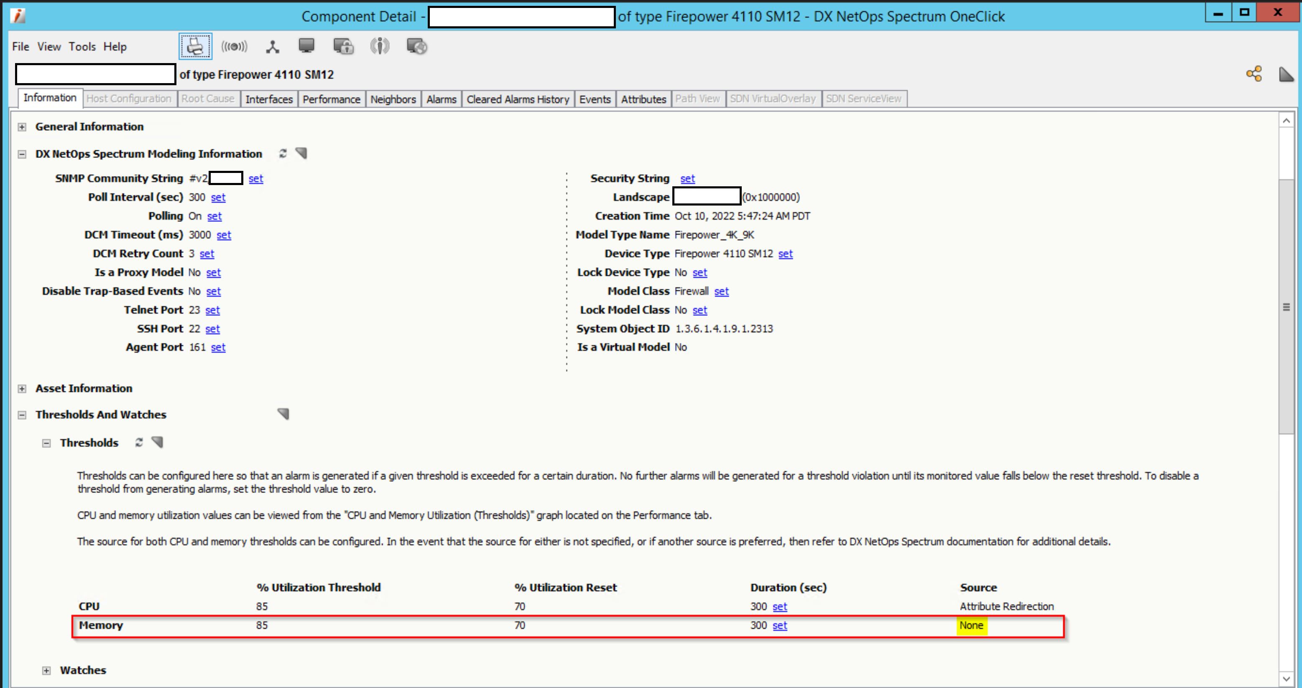Switch to the Interfaces tab
The image size is (1302, 688).
click(x=269, y=99)
